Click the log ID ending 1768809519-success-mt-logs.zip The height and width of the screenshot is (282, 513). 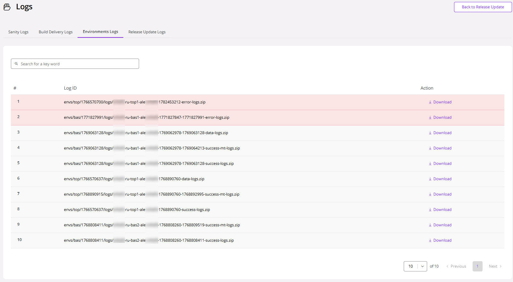(152, 225)
